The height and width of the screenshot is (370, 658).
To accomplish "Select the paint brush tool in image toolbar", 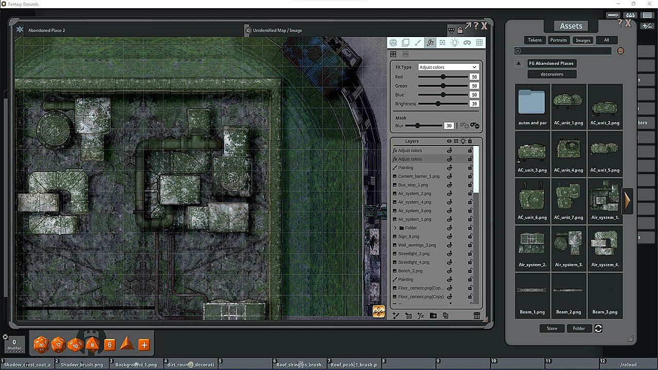I will 418,43.
